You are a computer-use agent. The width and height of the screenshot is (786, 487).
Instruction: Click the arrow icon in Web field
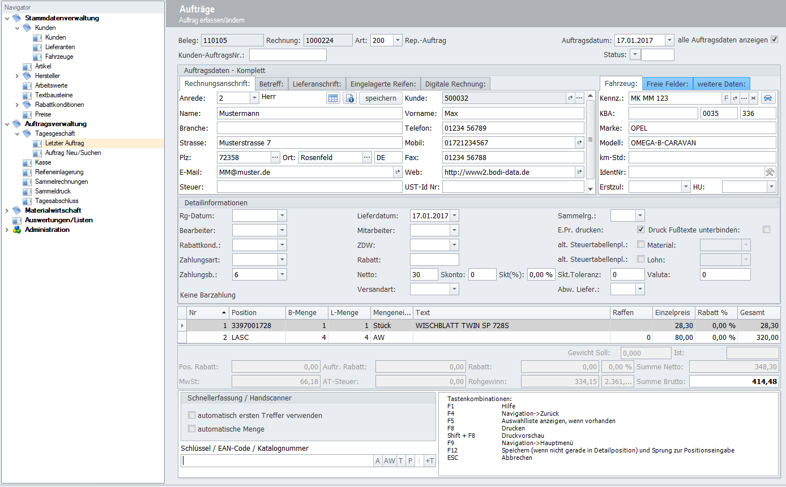pos(579,172)
